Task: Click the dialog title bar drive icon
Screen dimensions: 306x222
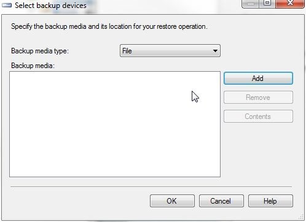Action: click(x=7, y=5)
